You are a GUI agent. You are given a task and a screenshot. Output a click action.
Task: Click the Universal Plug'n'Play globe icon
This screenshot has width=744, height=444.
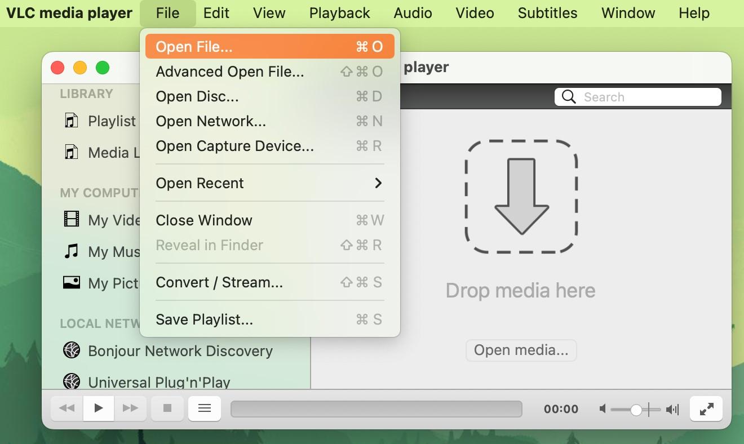(x=72, y=381)
